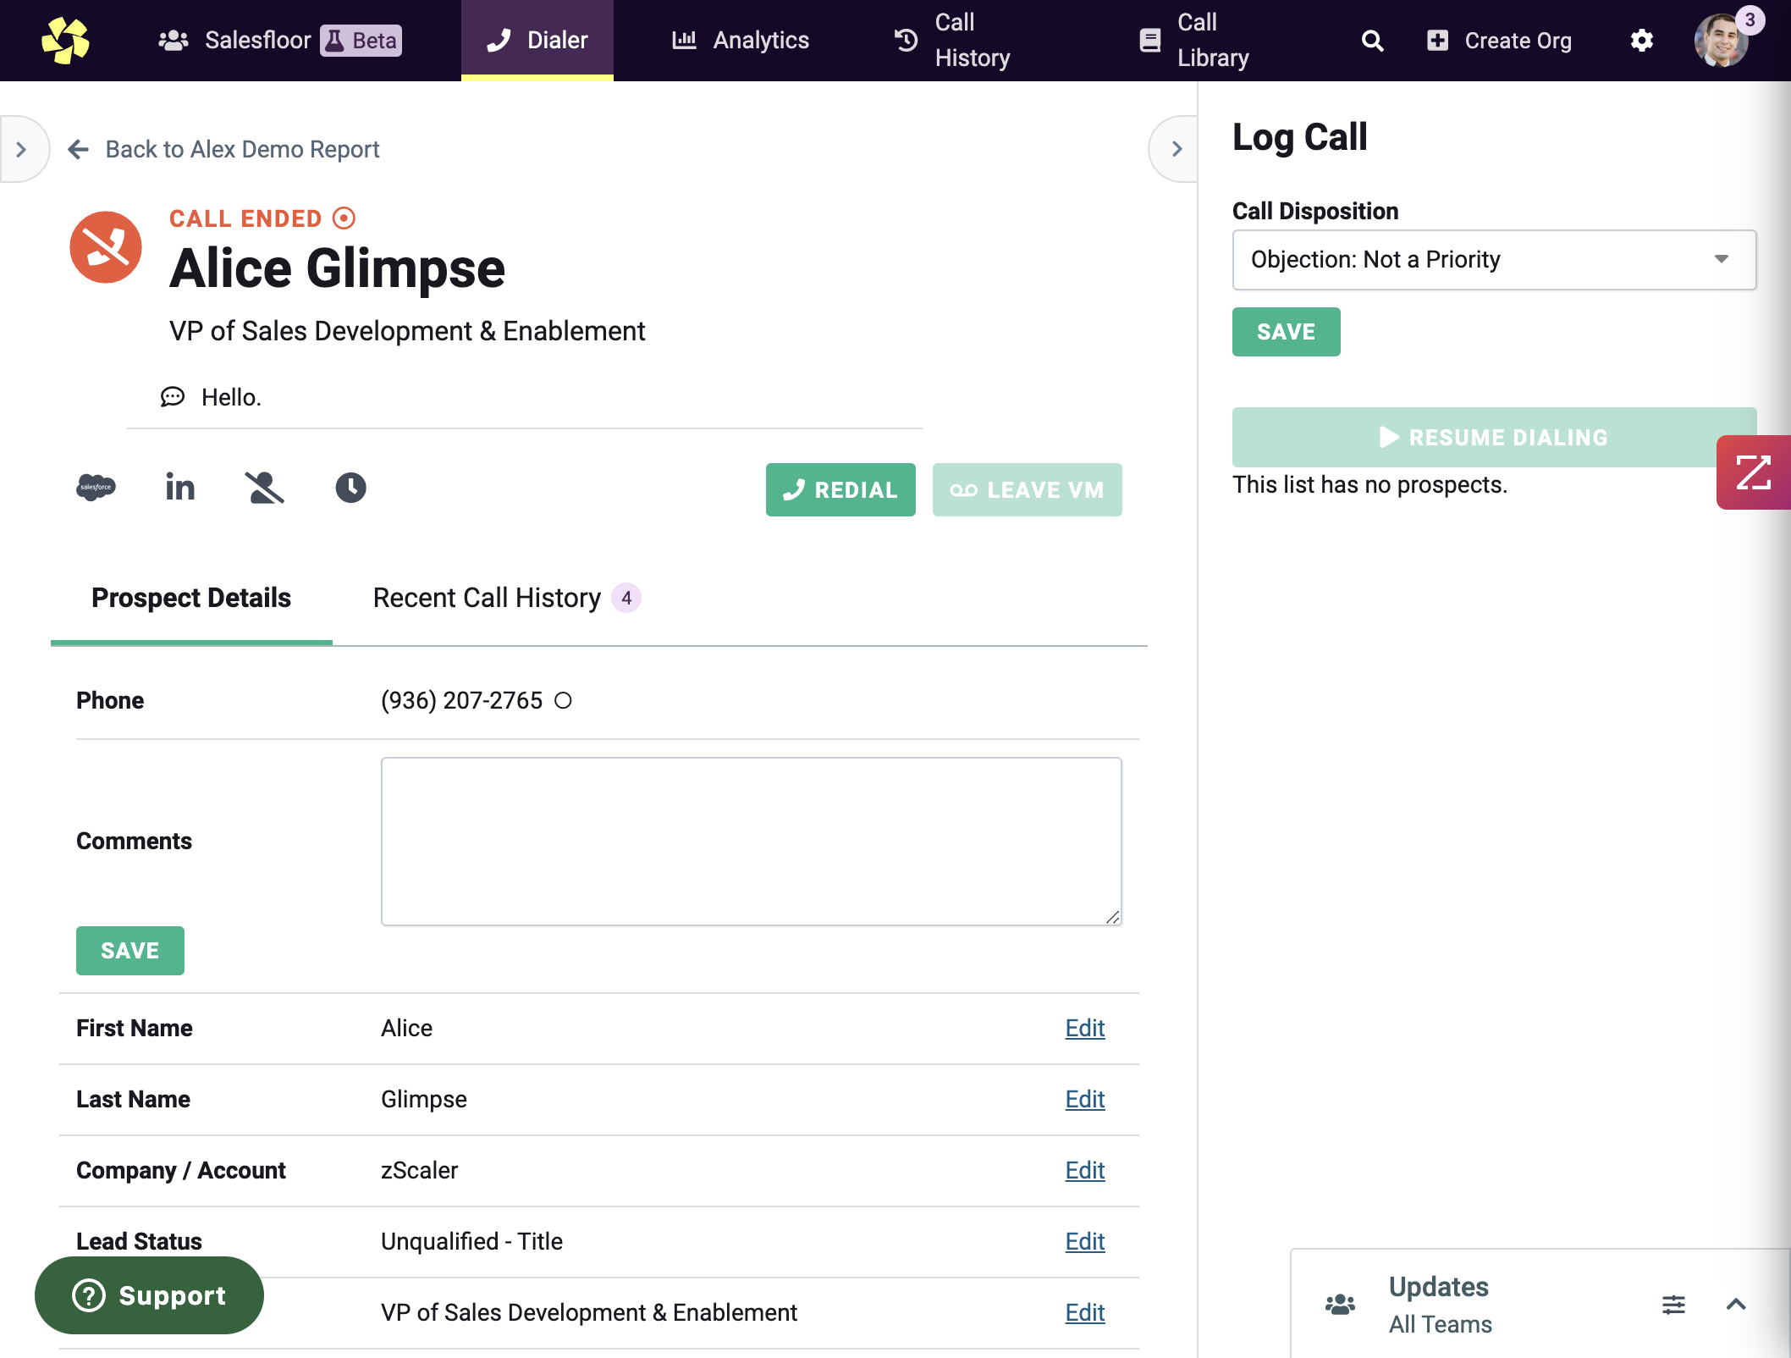The image size is (1791, 1358).
Task: Open Call Library in the top navigation
Action: [1193, 41]
